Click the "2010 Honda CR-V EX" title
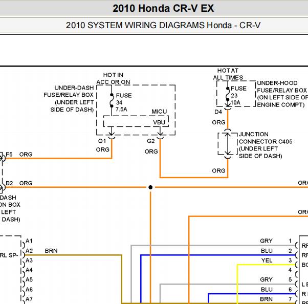 click(163, 9)
